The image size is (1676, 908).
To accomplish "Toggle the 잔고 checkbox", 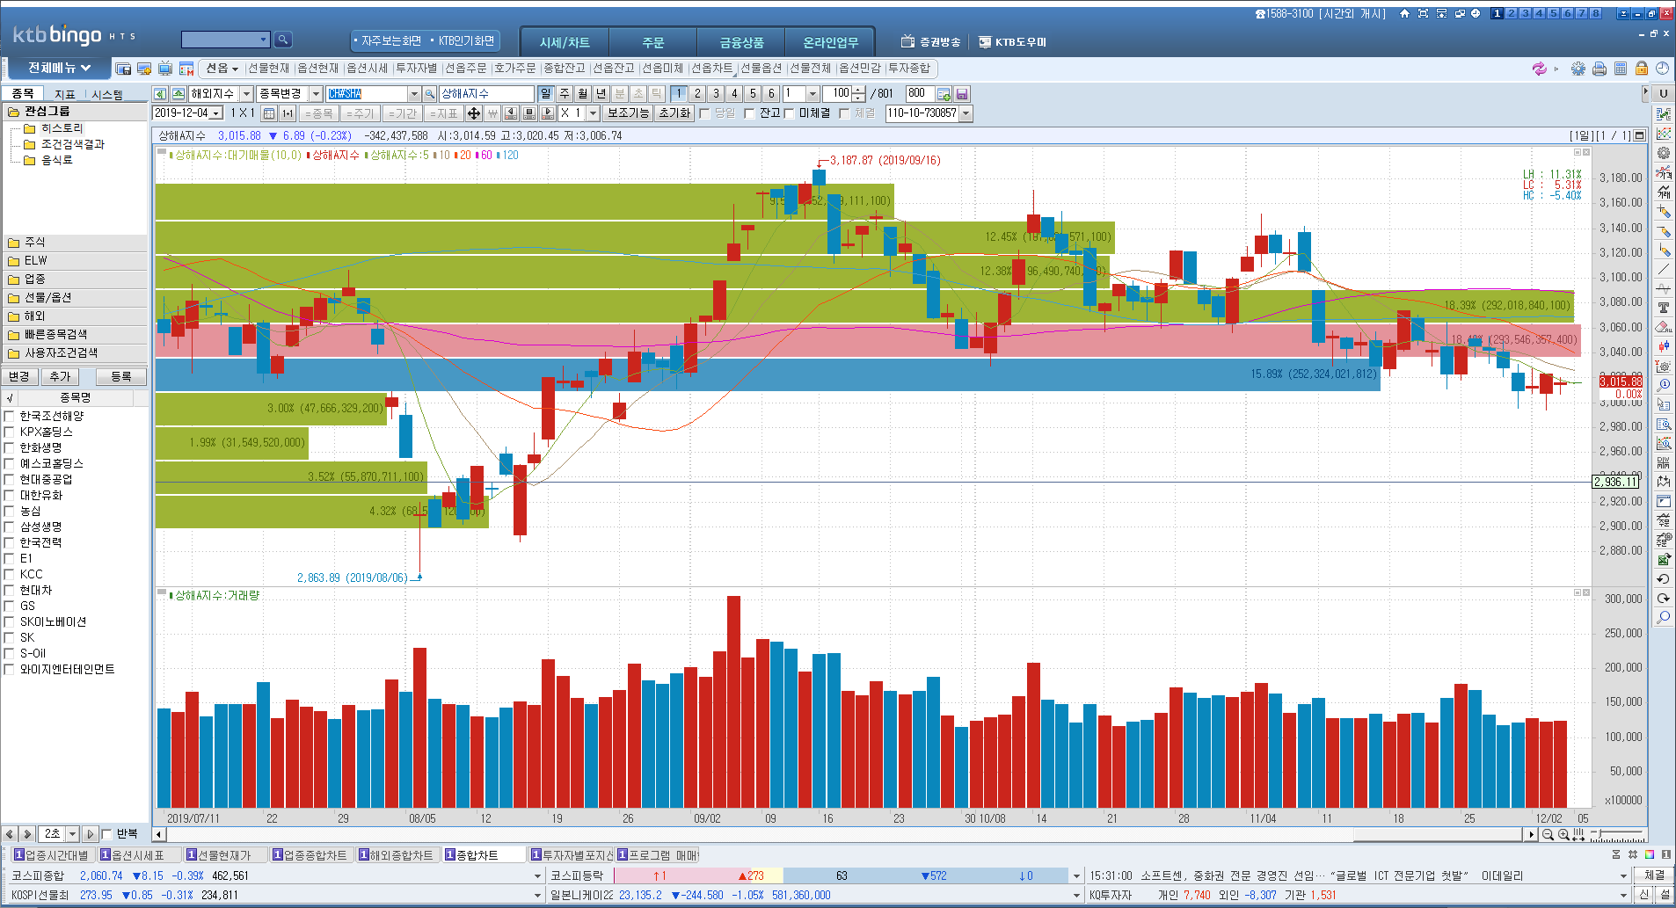I will (749, 113).
